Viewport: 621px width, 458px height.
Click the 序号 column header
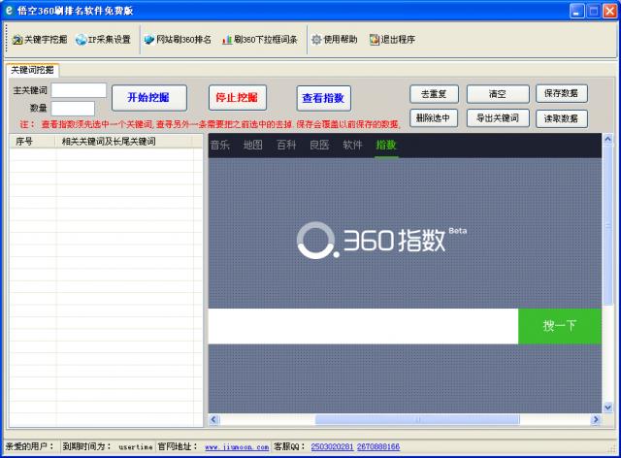point(32,142)
